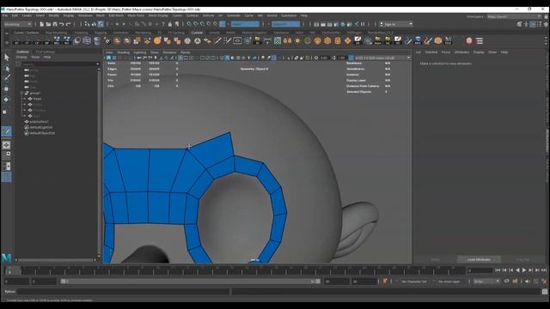Click the Undo arrow icon
This screenshot has width=550, height=309.
click(61, 24)
